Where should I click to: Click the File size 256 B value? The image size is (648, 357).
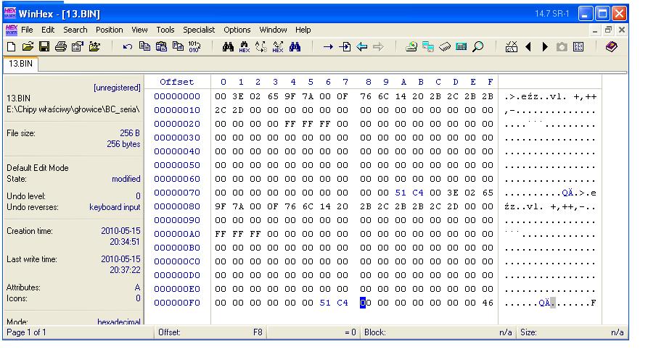(130, 133)
